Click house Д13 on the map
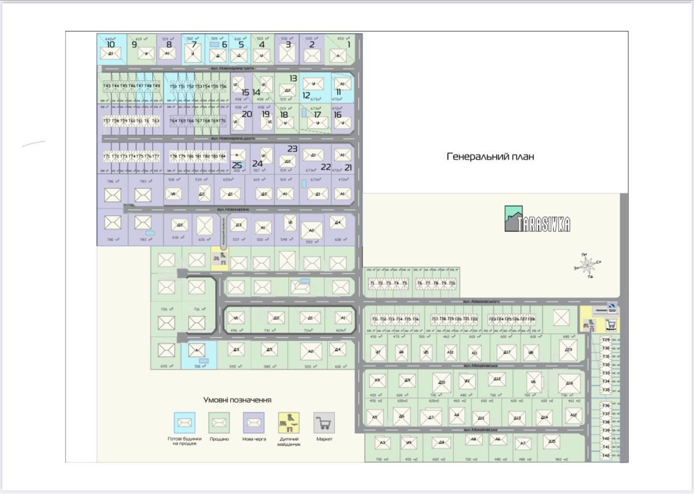The image size is (694, 494). [516, 418]
